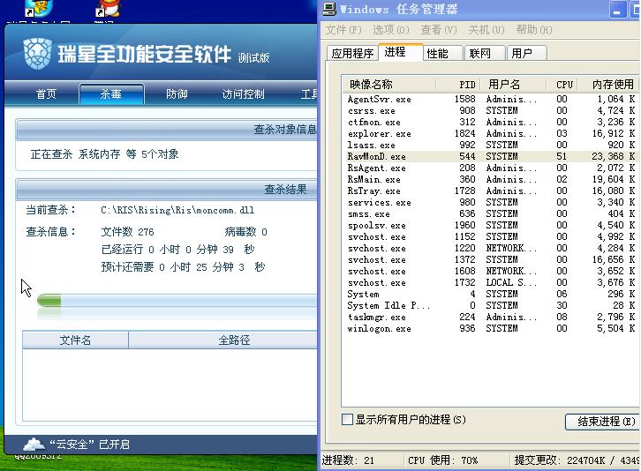Select svchost.exe with PID 1608
Screen dimensions: 641x471
491,271
